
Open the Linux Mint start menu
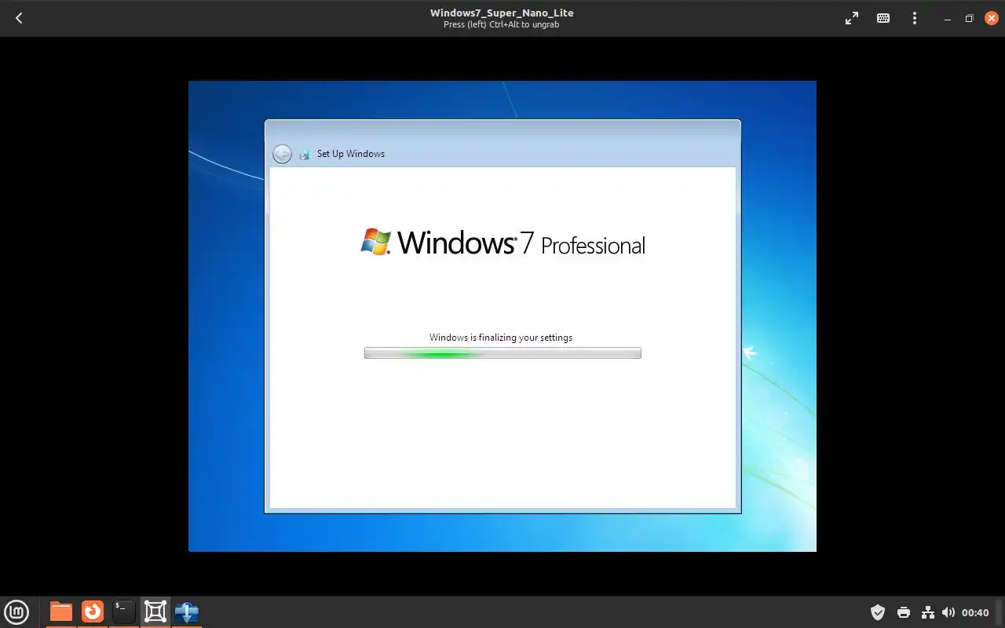(16, 612)
